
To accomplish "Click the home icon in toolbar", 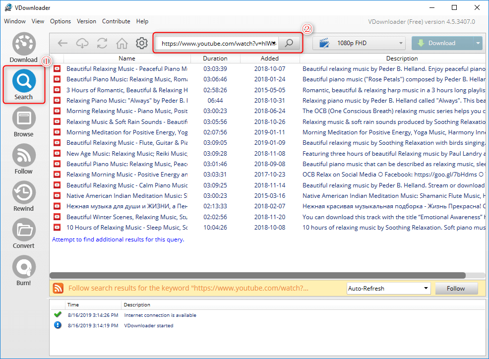I will pyautogui.click(x=122, y=43).
